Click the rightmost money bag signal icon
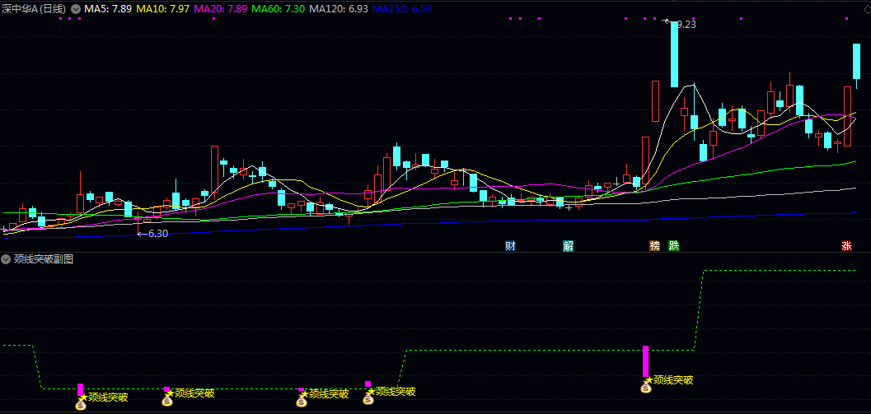 click(646, 386)
